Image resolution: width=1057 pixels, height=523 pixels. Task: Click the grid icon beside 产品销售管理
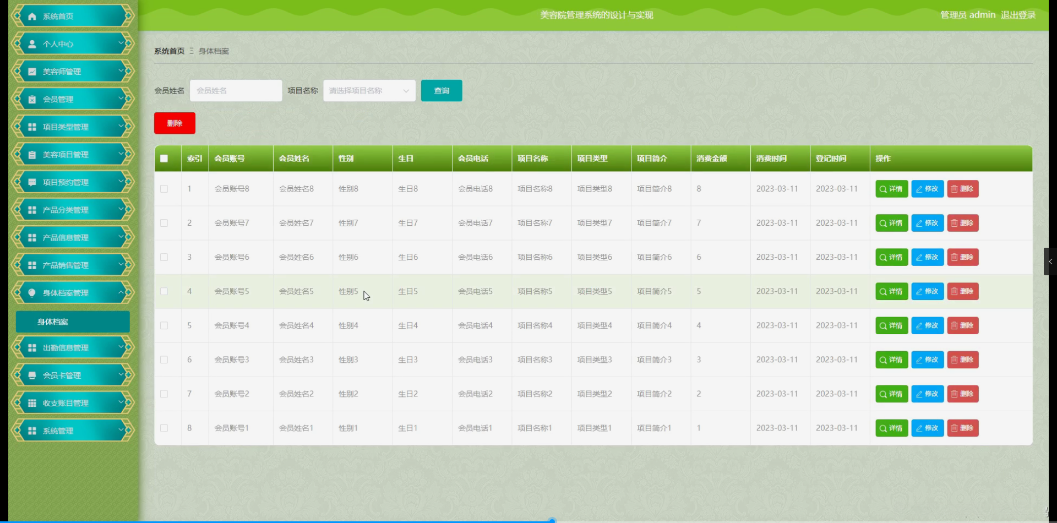(32, 265)
